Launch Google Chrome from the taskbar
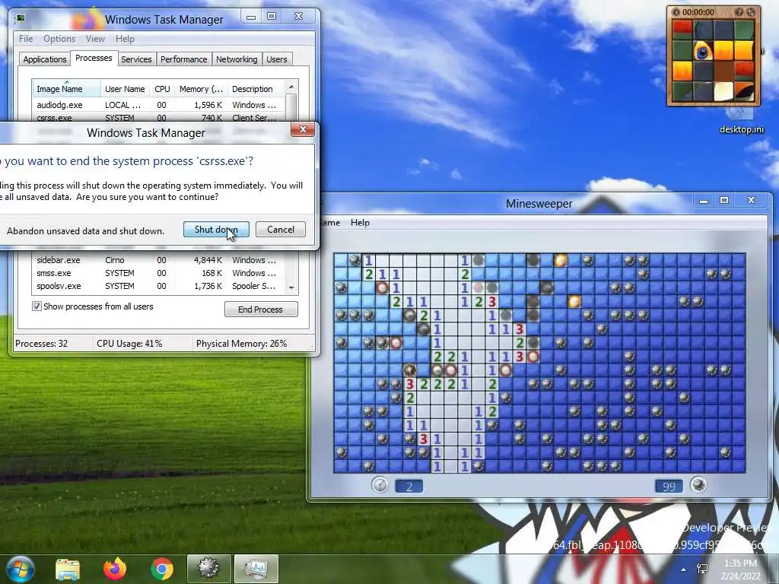The width and height of the screenshot is (779, 584). pos(162,569)
